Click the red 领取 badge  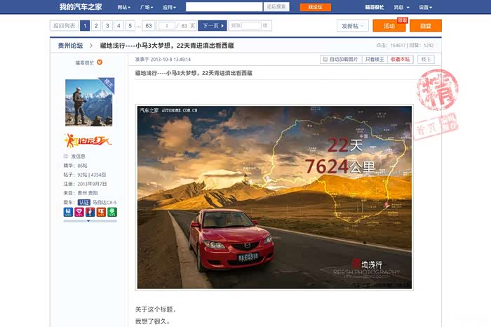point(403,20)
